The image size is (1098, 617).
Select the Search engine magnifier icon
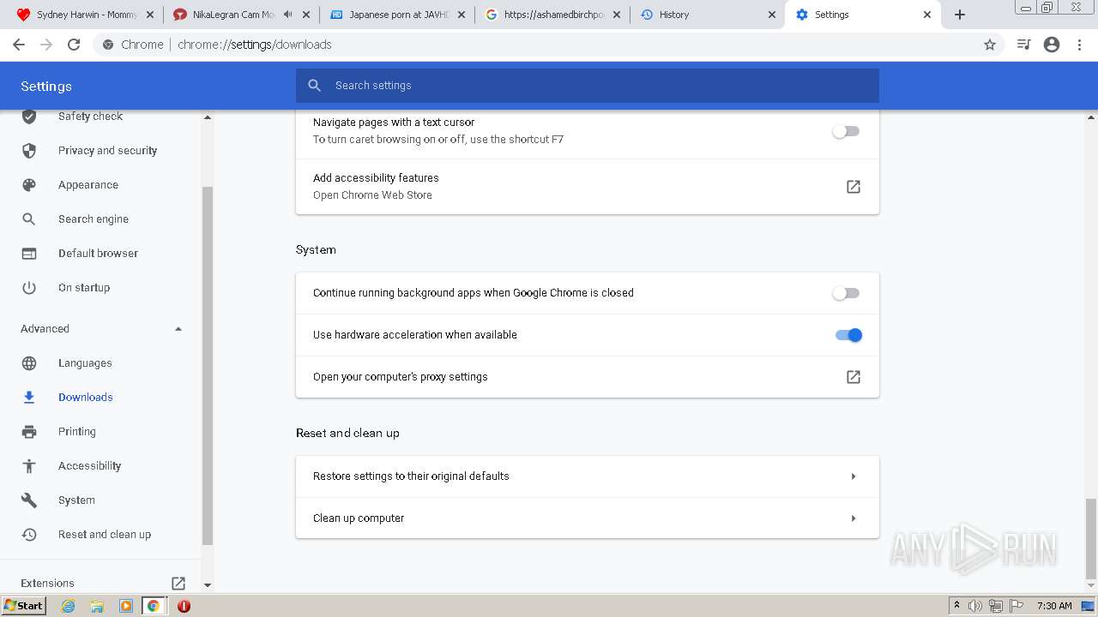pyautogui.click(x=29, y=219)
